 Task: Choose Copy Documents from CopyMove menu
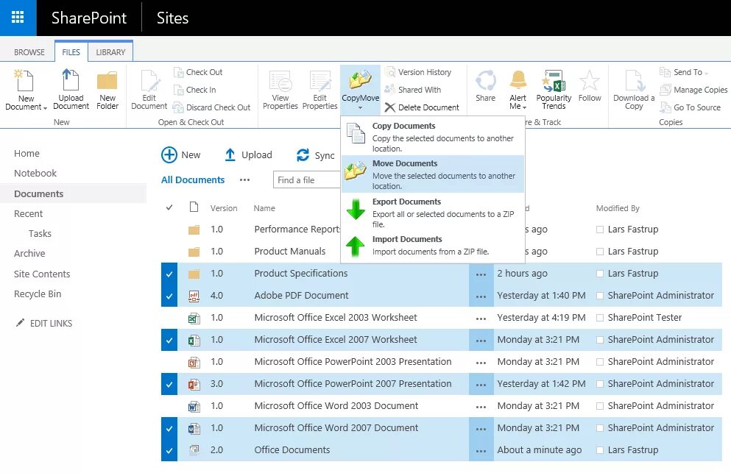tap(433, 137)
